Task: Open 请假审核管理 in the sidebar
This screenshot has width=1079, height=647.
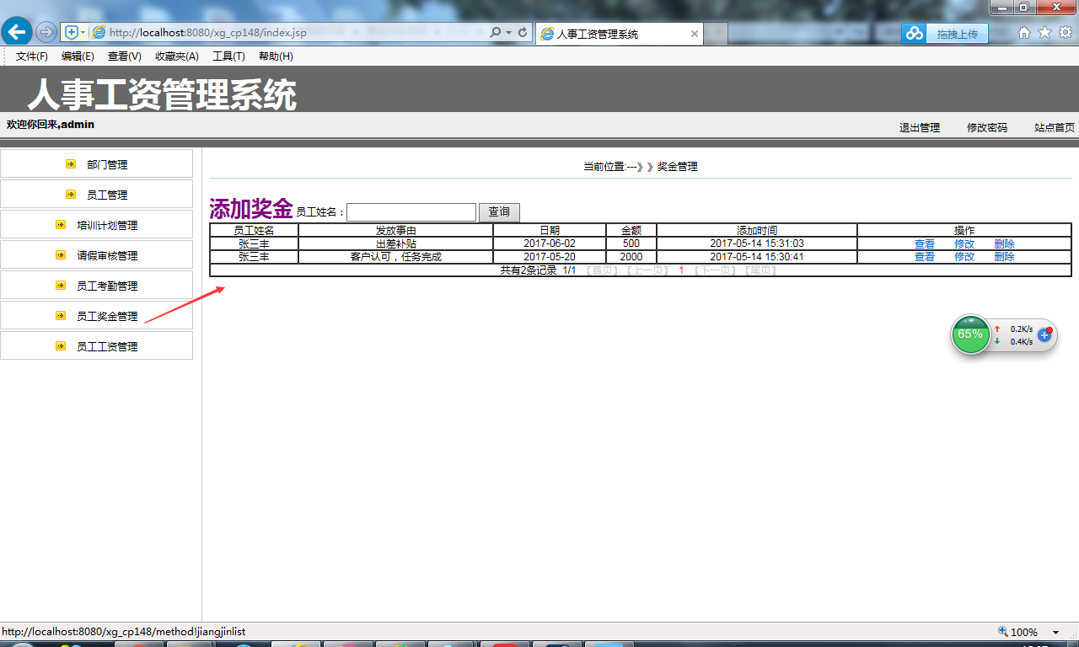Action: coord(107,256)
